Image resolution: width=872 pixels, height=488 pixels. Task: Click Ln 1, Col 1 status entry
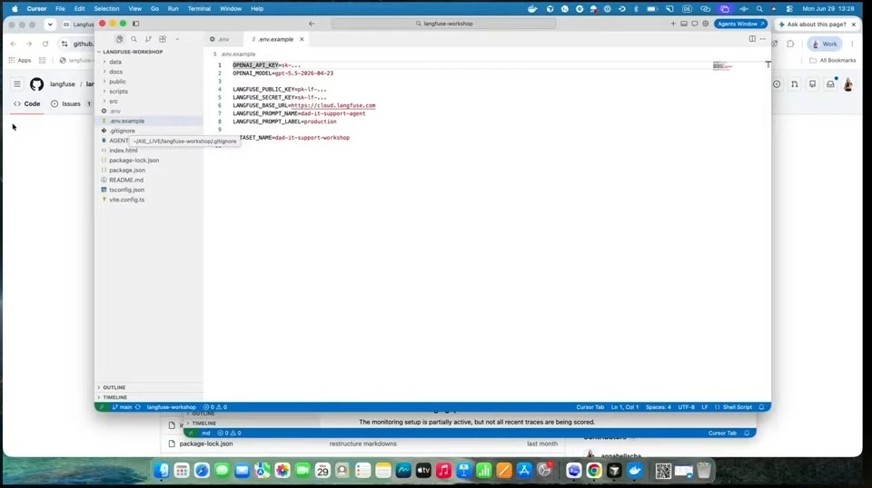625,407
